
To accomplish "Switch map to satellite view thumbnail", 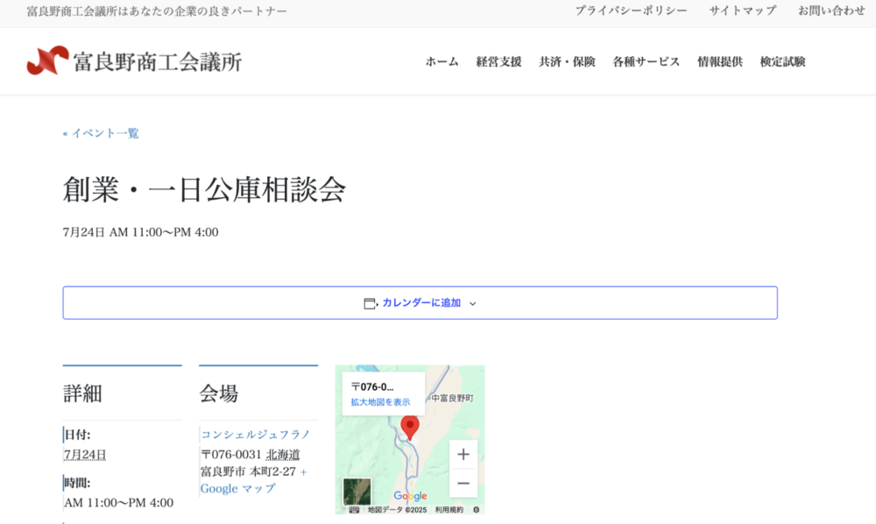I will 357,492.
